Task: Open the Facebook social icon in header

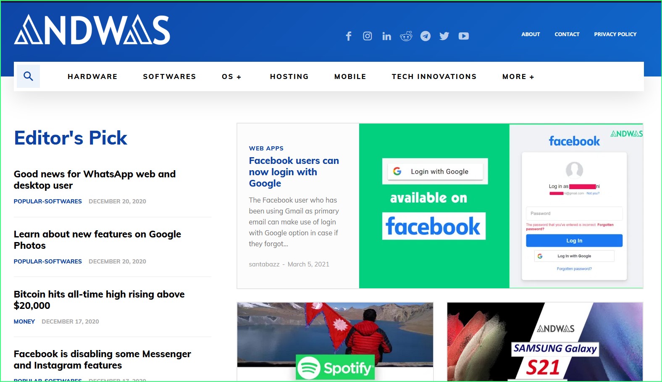Action: pos(349,36)
